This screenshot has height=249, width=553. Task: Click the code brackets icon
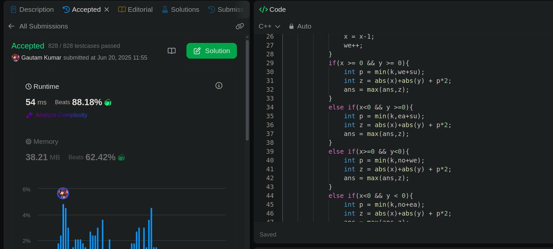[x=263, y=9]
